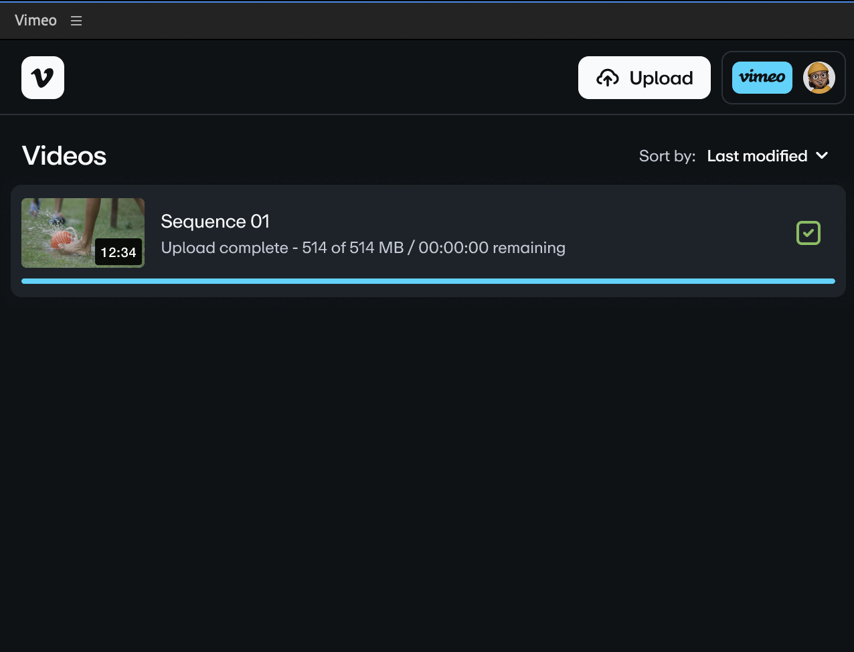The width and height of the screenshot is (854, 652).
Task: Toggle the green checkmark on Sequence 01
Action: pyautogui.click(x=808, y=233)
